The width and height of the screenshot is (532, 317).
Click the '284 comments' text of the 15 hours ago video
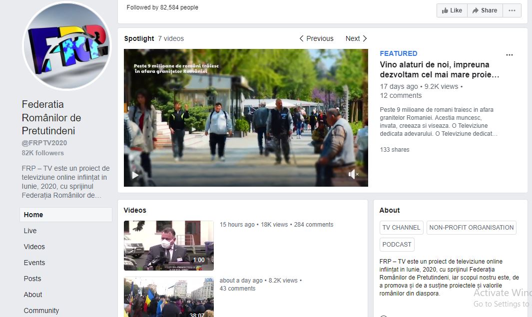[x=314, y=225]
